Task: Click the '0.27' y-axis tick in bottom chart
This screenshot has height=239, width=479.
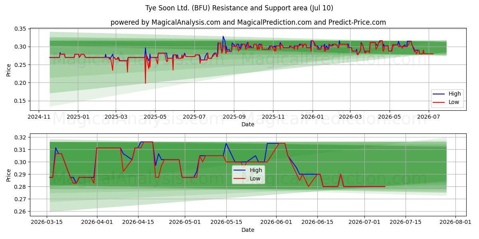Action: 20,199
